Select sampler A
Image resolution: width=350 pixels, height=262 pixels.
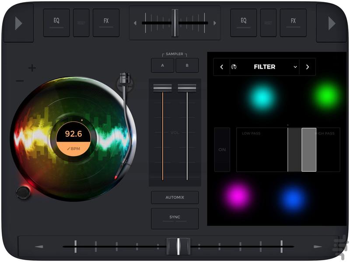(x=162, y=65)
